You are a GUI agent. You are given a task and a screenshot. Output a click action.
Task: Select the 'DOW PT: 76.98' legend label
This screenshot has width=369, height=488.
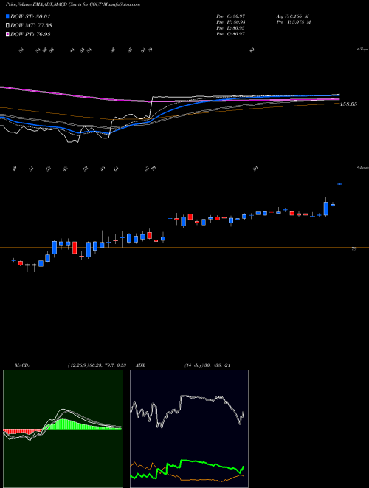[x=30, y=34]
